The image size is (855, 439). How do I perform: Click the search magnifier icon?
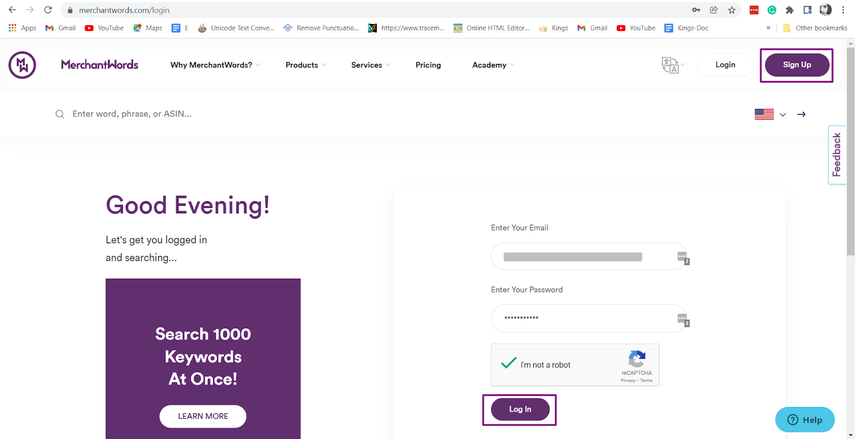tap(60, 114)
